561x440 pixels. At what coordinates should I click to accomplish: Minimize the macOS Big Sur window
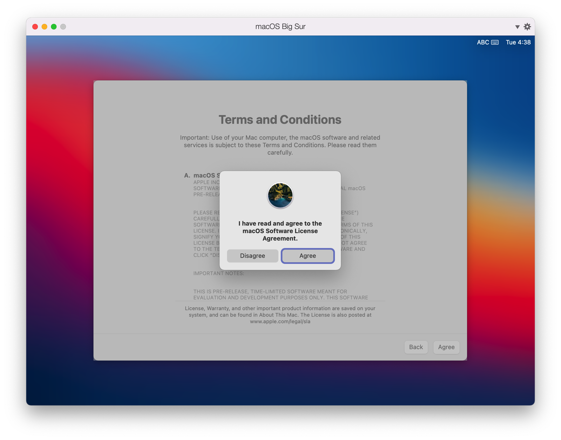[44, 26]
